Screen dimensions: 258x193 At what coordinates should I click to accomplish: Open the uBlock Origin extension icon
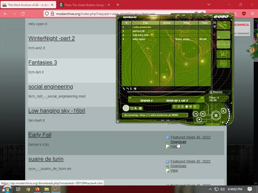[244, 14]
